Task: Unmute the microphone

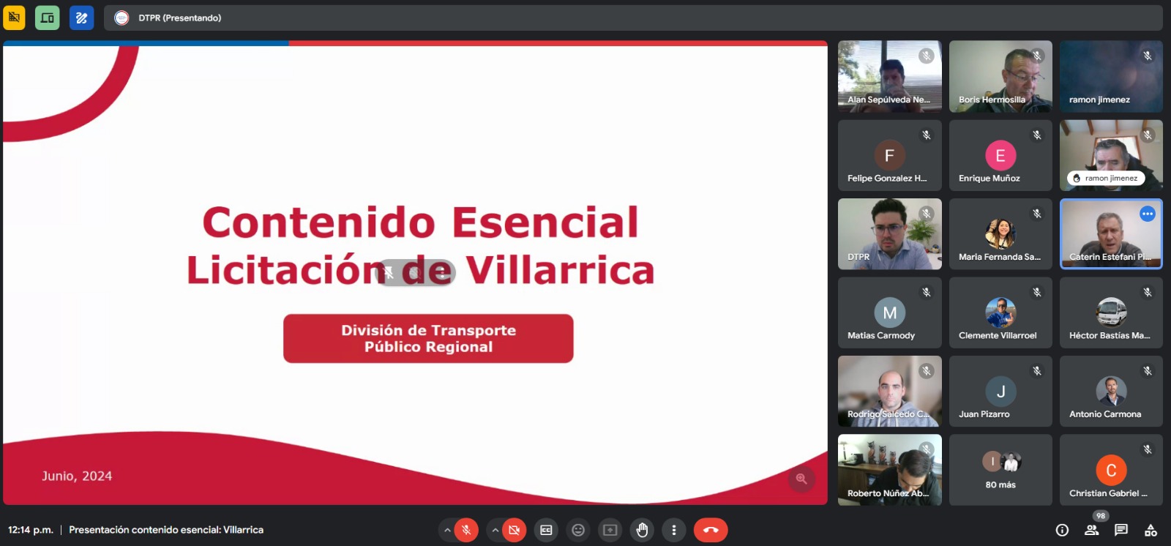Action: coord(466,530)
